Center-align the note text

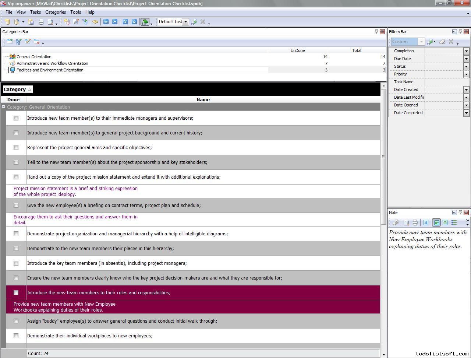click(445, 222)
